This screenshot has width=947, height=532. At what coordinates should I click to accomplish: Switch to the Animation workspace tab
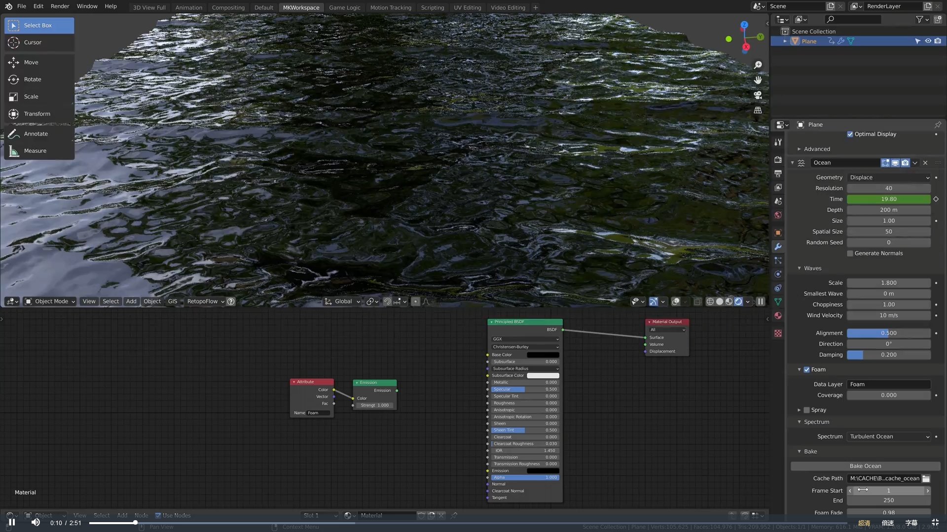pos(188,7)
